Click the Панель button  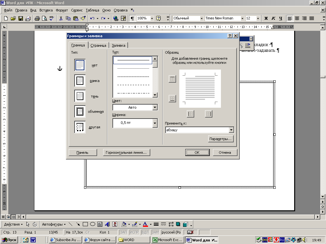[x=82, y=152]
